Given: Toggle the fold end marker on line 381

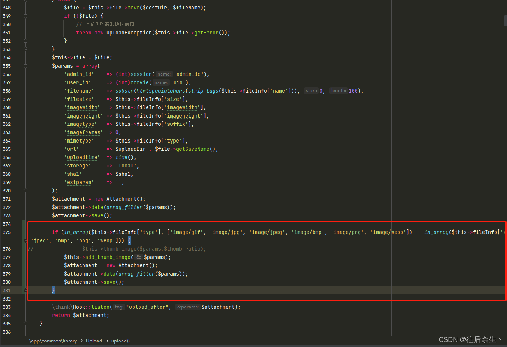Looking at the screenshot, I should tap(25, 290).
